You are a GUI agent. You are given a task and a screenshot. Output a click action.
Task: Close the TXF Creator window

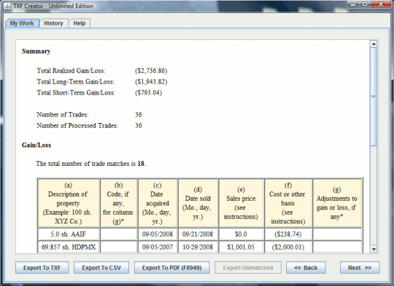(x=381, y=4)
